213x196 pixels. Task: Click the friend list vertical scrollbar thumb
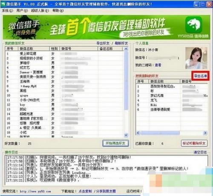pyautogui.click(x=126, y=81)
